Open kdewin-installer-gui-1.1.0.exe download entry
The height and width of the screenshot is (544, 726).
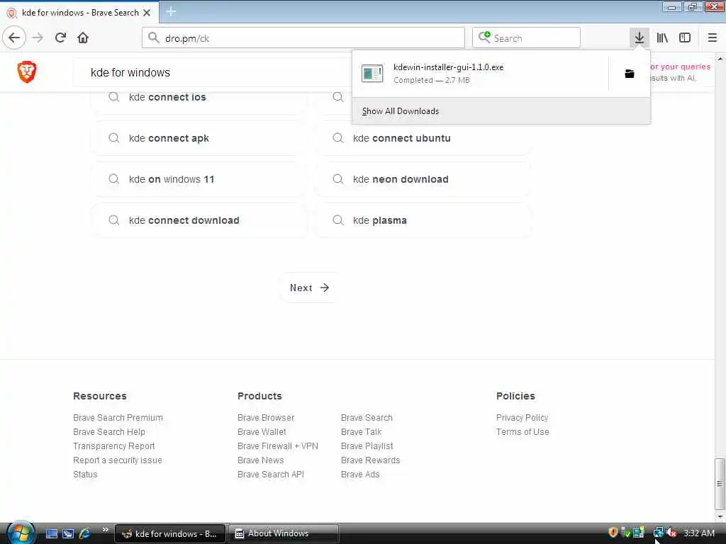(480, 74)
